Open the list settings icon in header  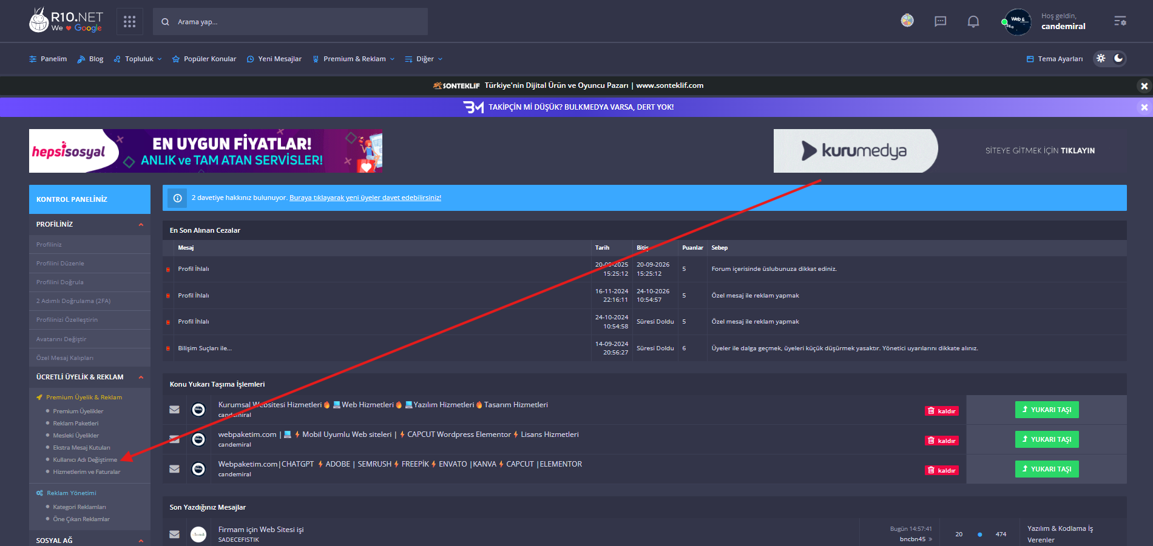1120,21
